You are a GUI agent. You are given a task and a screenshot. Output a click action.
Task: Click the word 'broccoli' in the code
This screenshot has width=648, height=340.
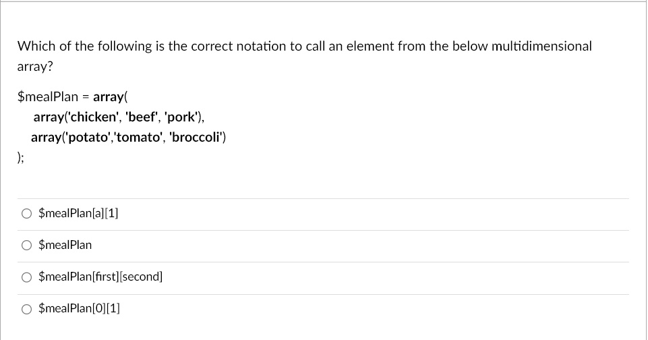point(196,138)
